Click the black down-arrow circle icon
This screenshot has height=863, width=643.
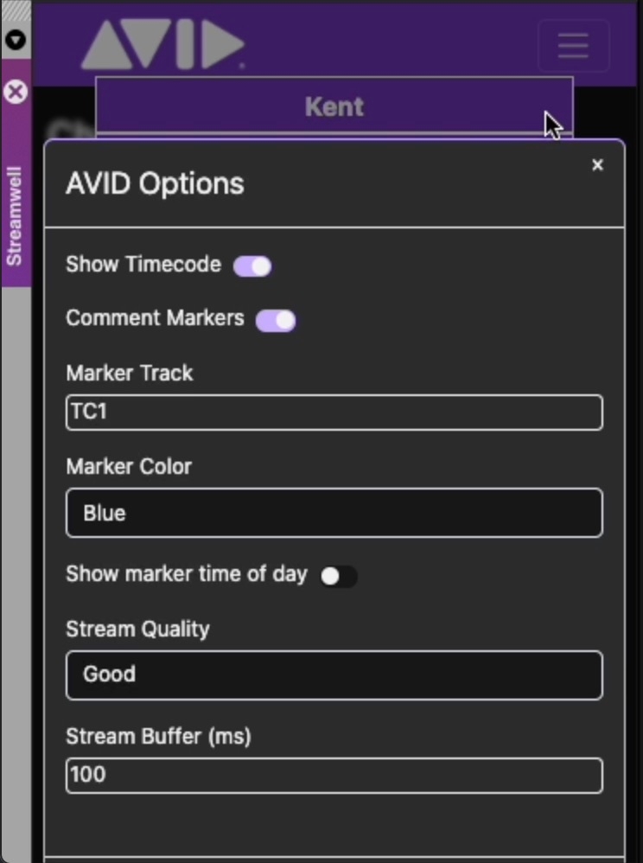[x=16, y=40]
